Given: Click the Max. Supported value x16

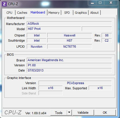Looking at the screenshot, I should point(100,88).
